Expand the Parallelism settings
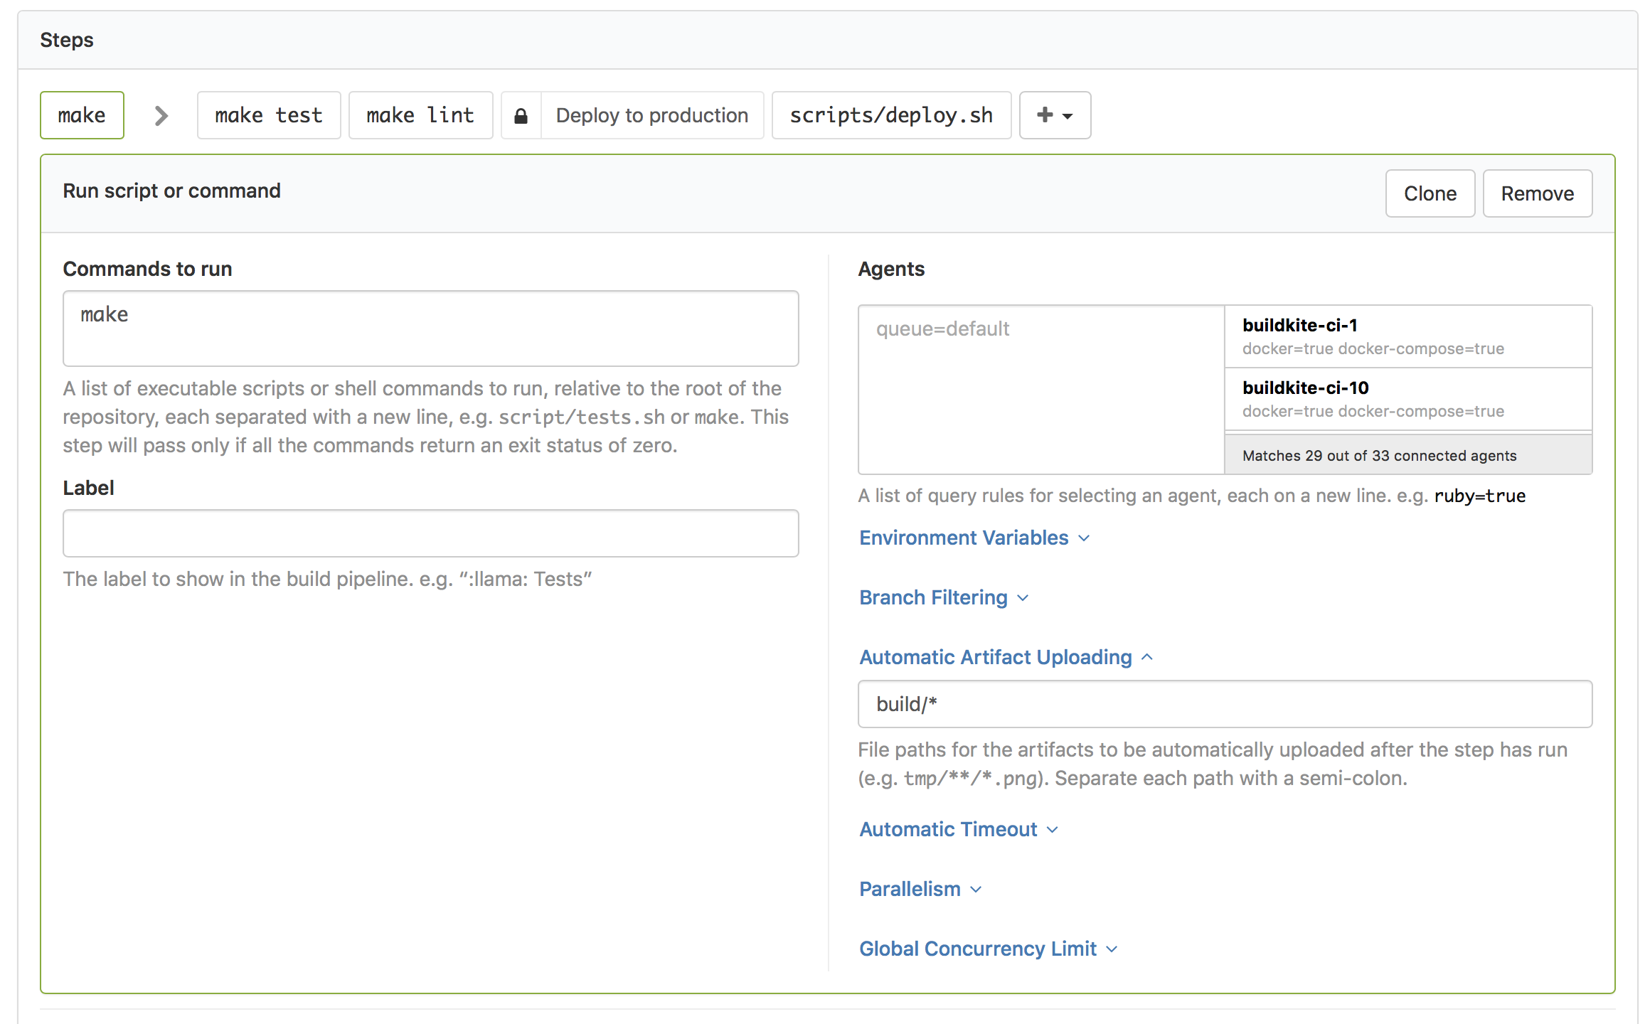The height and width of the screenshot is (1024, 1650). click(920, 889)
